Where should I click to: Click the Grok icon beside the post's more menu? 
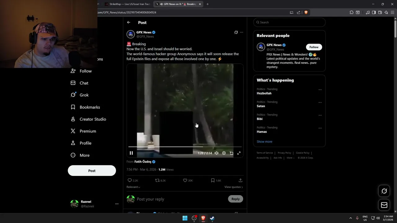point(236,32)
